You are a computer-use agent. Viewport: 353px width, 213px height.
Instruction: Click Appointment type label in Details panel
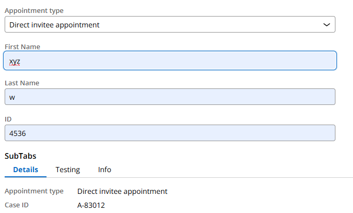pyautogui.click(x=34, y=191)
